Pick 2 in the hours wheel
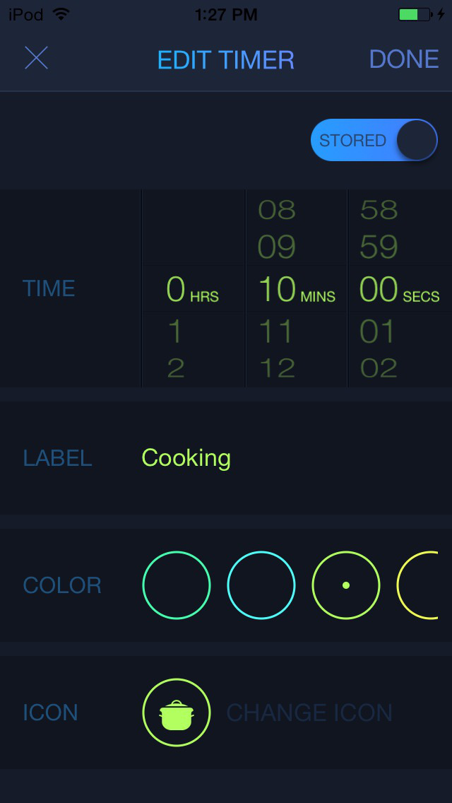The image size is (452, 803). pos(176,368)
